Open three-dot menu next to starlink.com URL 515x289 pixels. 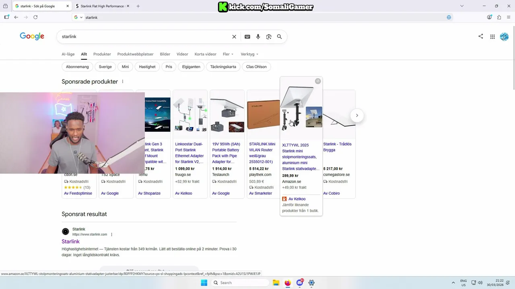(x=112, y=234)
